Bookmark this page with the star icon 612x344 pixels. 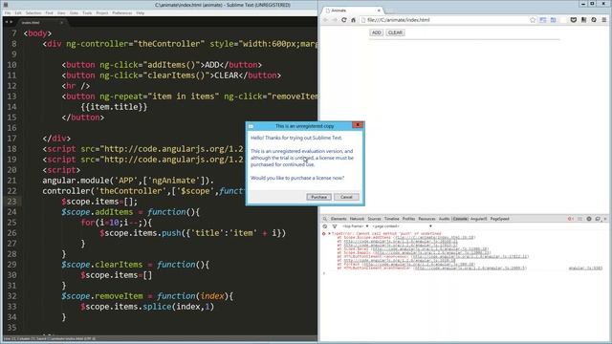pyautogui.click(x=533, y=20)
